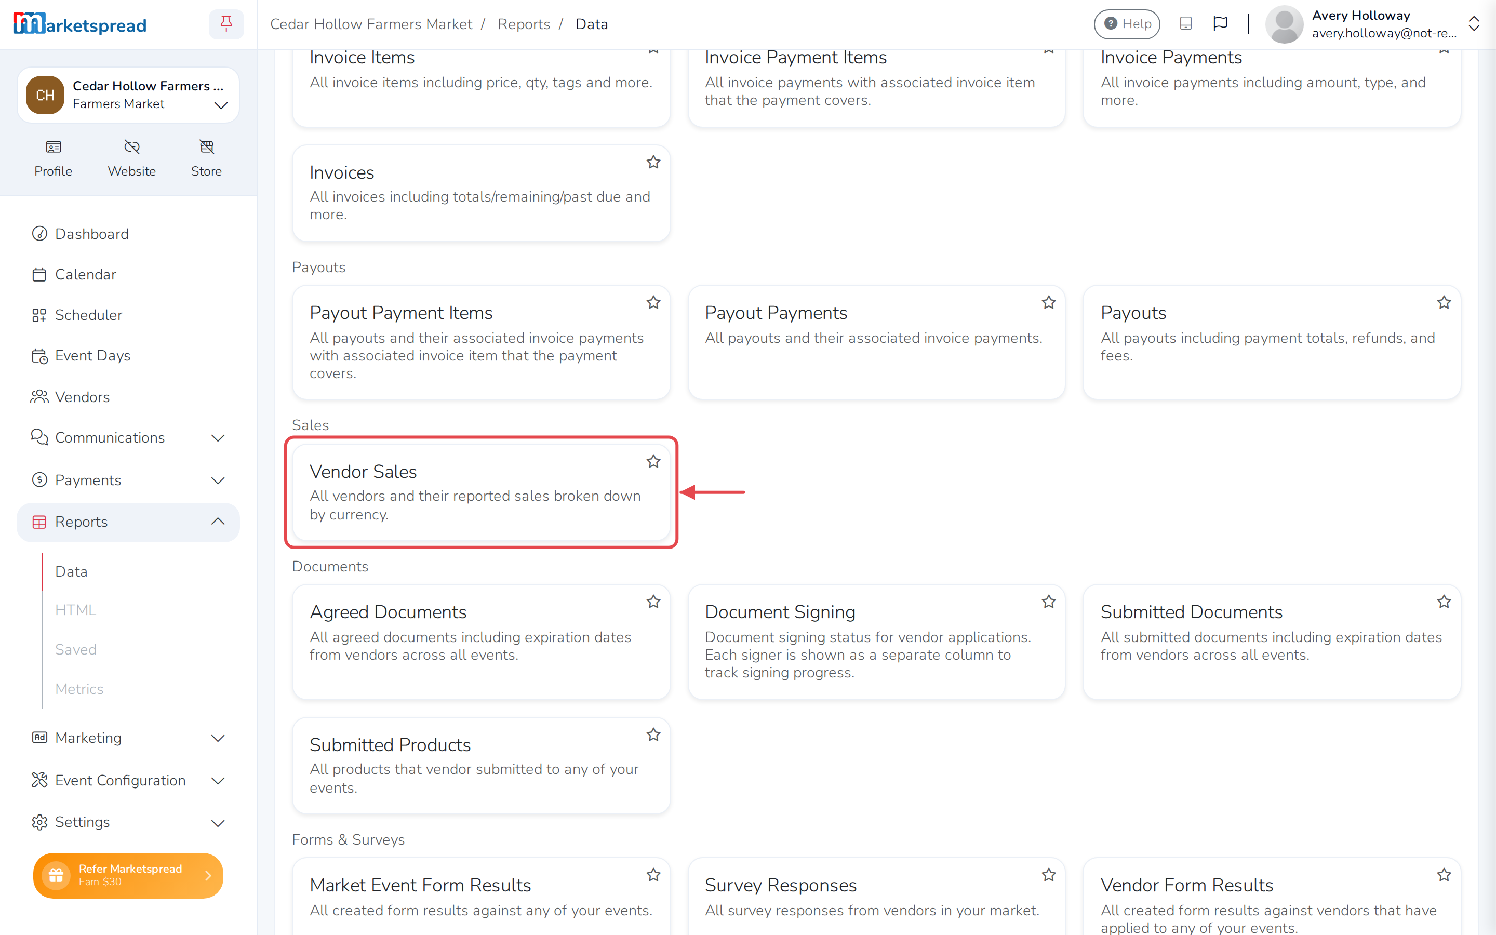Click the CH market avatar badge
Image resolution: width=1496 pixels, height=935 pixels.
[45, 95]
